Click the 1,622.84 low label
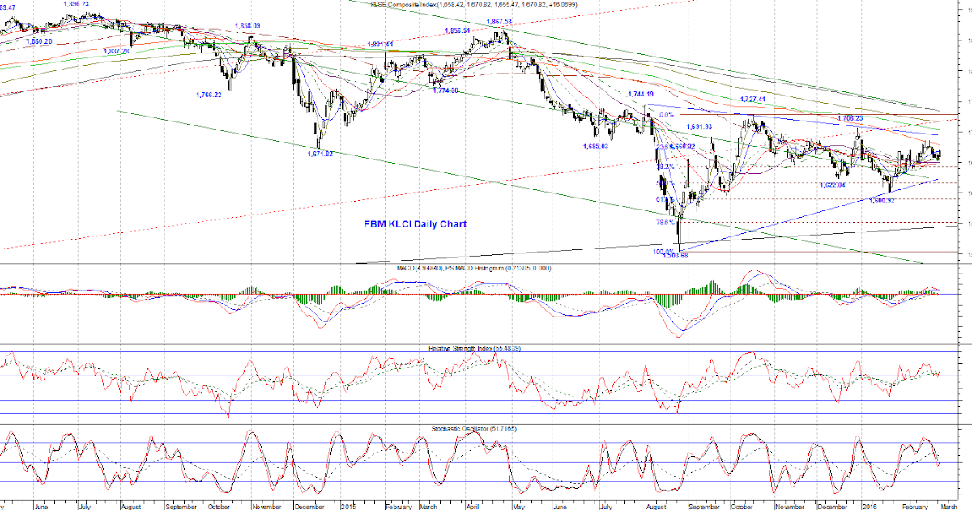 pyautogui.click(x=833, y=185)
